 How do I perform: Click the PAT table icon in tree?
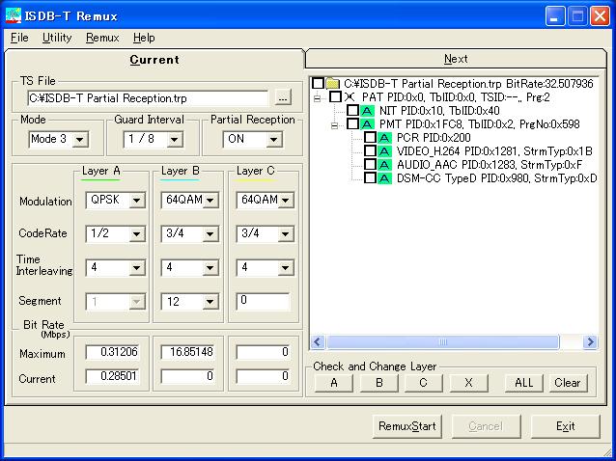click(x=350, y=96)
